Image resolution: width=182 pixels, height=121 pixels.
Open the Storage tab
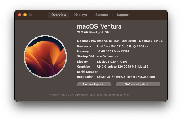(102, 15)
